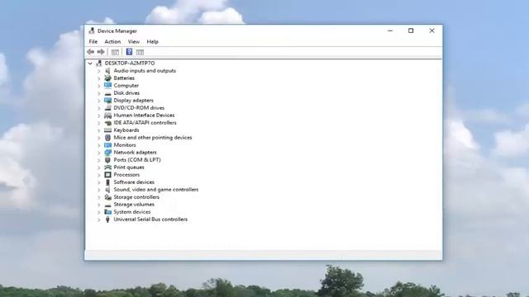Open the Action menu

point(112,42)
